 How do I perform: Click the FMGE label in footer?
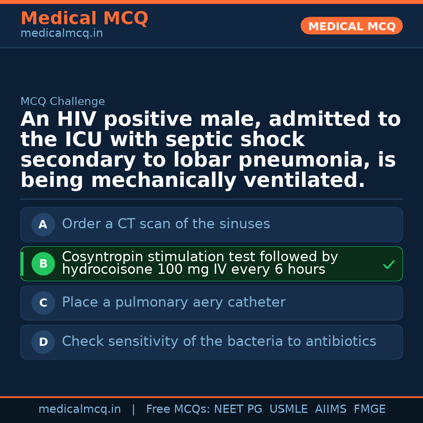pyautogui.click(x=370, y=409)
